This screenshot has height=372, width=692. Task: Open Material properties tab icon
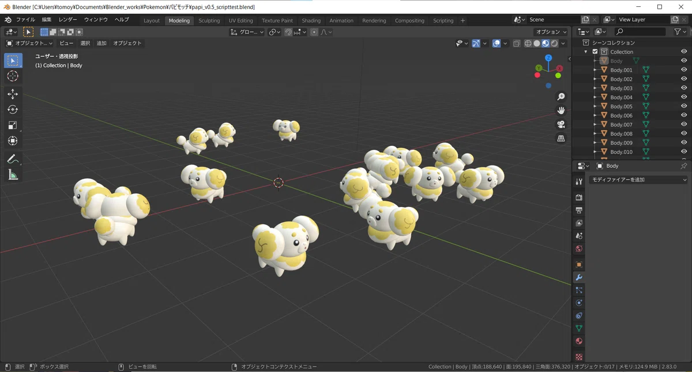[579, 341]
